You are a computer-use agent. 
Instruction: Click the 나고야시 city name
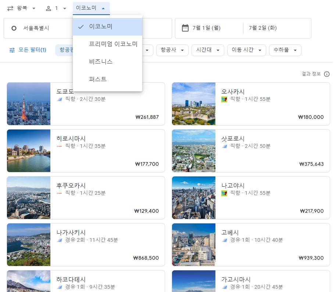point(233,186)
